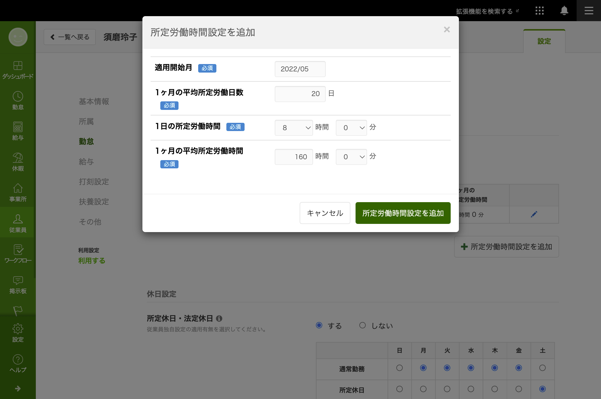This screenshot has width=601, height=399.
Task: Open the 設定 gear icon in sidebar
Action: [18, 333]
